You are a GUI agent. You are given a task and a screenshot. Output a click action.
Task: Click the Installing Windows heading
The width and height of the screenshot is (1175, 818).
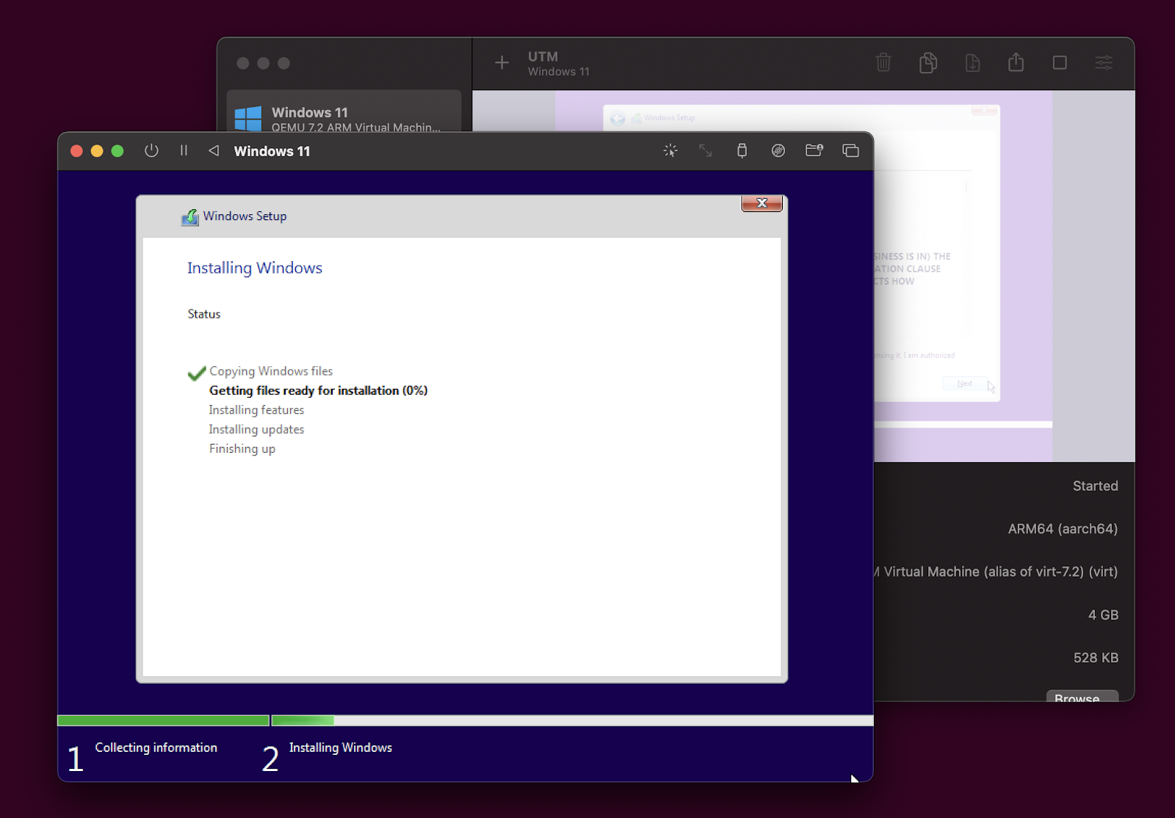pos(255,268)
